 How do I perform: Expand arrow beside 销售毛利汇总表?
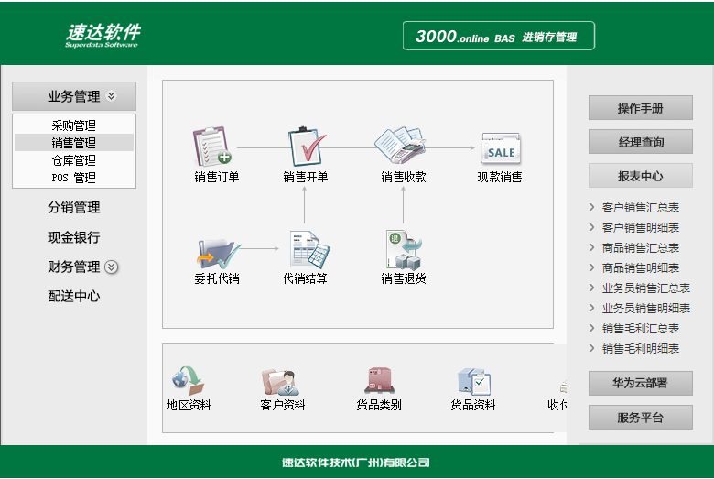[591, 328]
